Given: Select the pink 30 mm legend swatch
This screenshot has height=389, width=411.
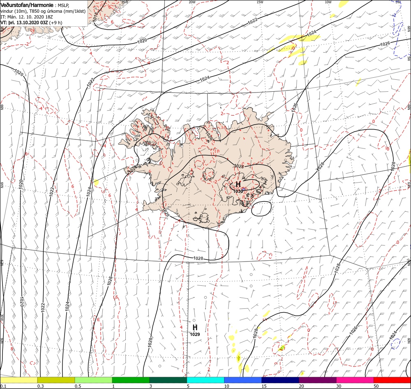Looking at the screenshot, I should click(x=355, y=380).
